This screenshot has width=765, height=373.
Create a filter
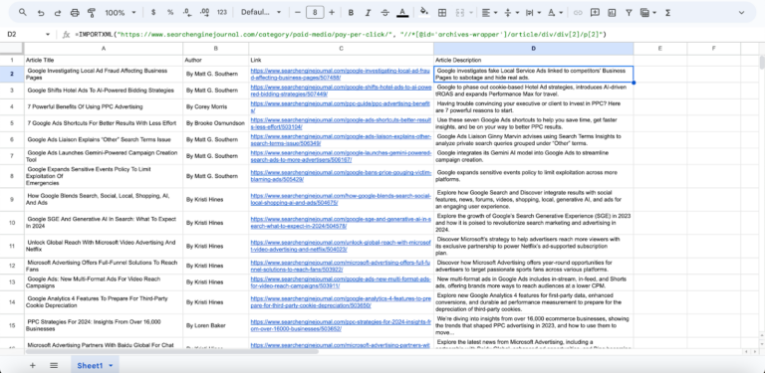[629, 13]
